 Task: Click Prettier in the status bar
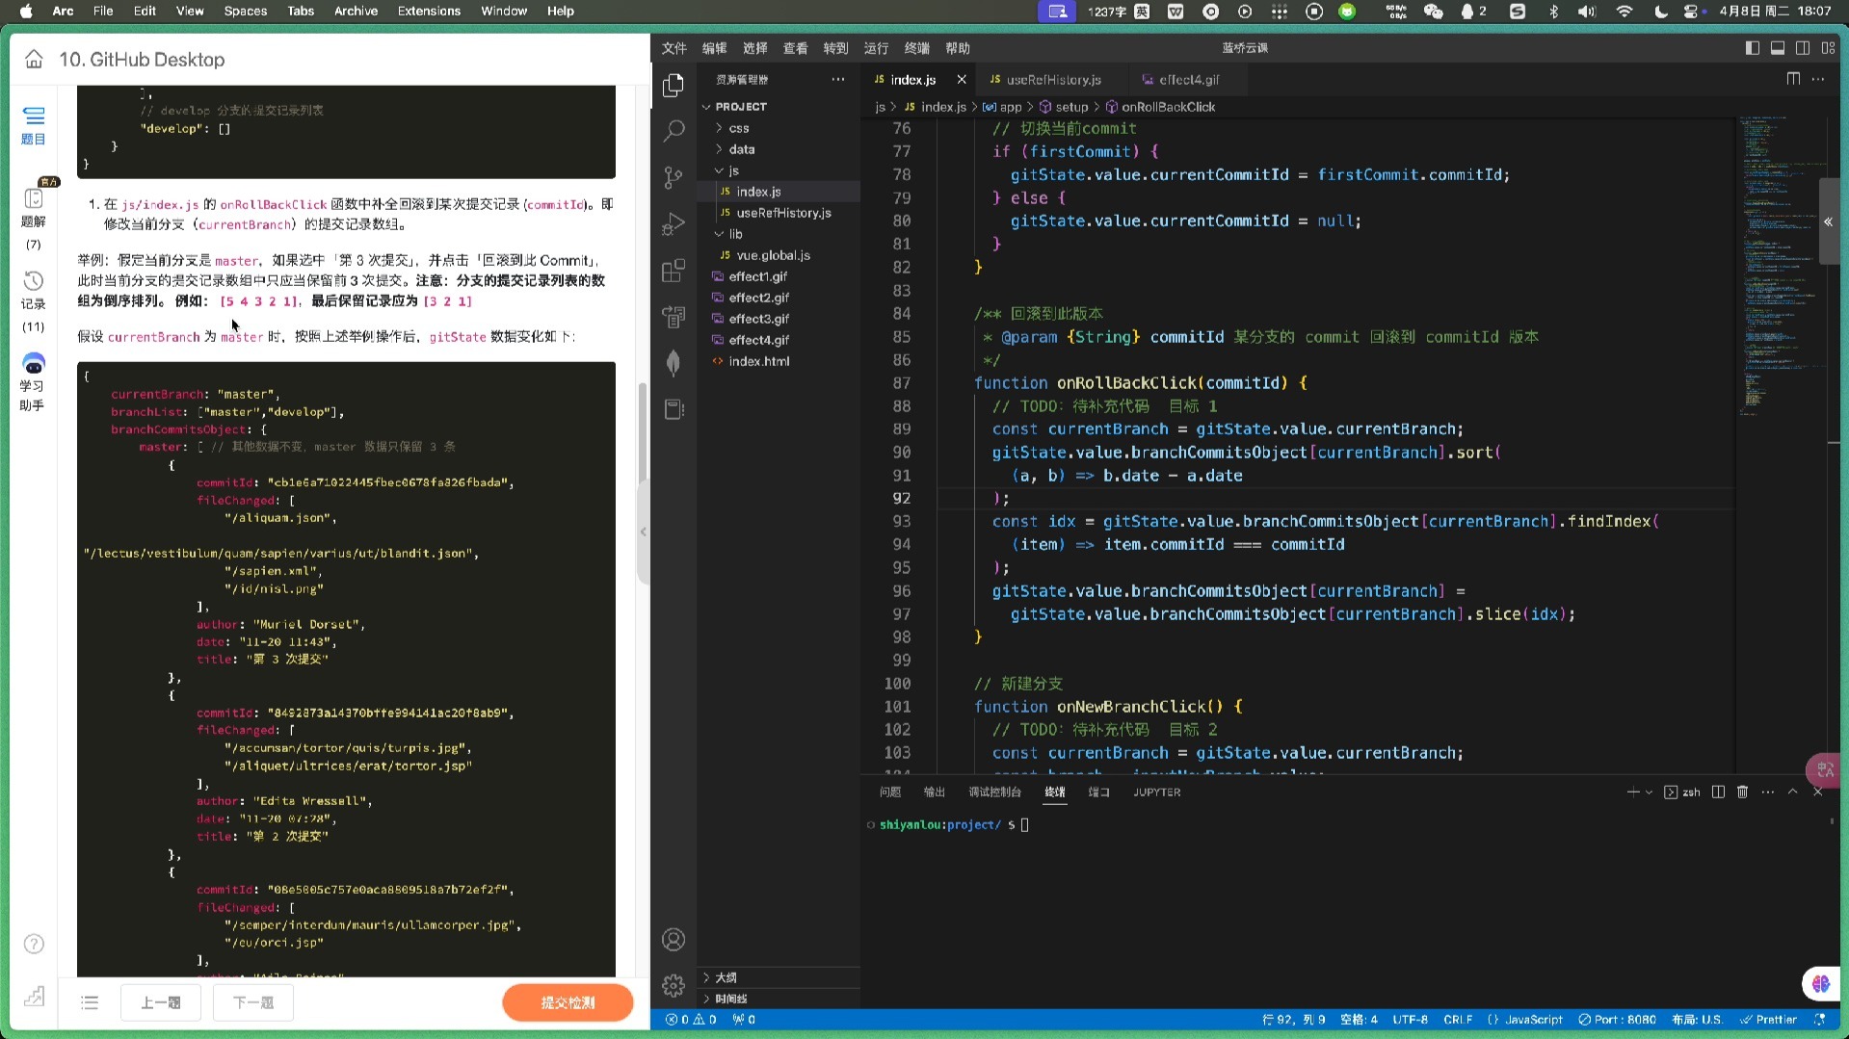click(1776, 1019)
